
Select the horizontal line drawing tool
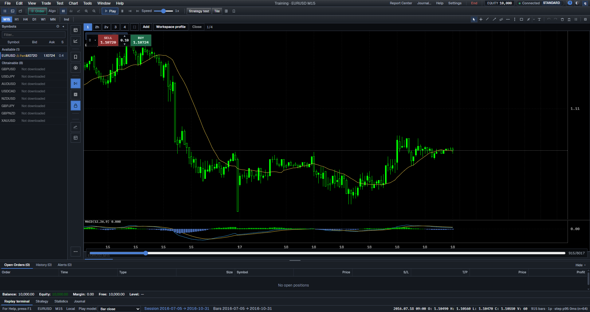coord(508,19)
